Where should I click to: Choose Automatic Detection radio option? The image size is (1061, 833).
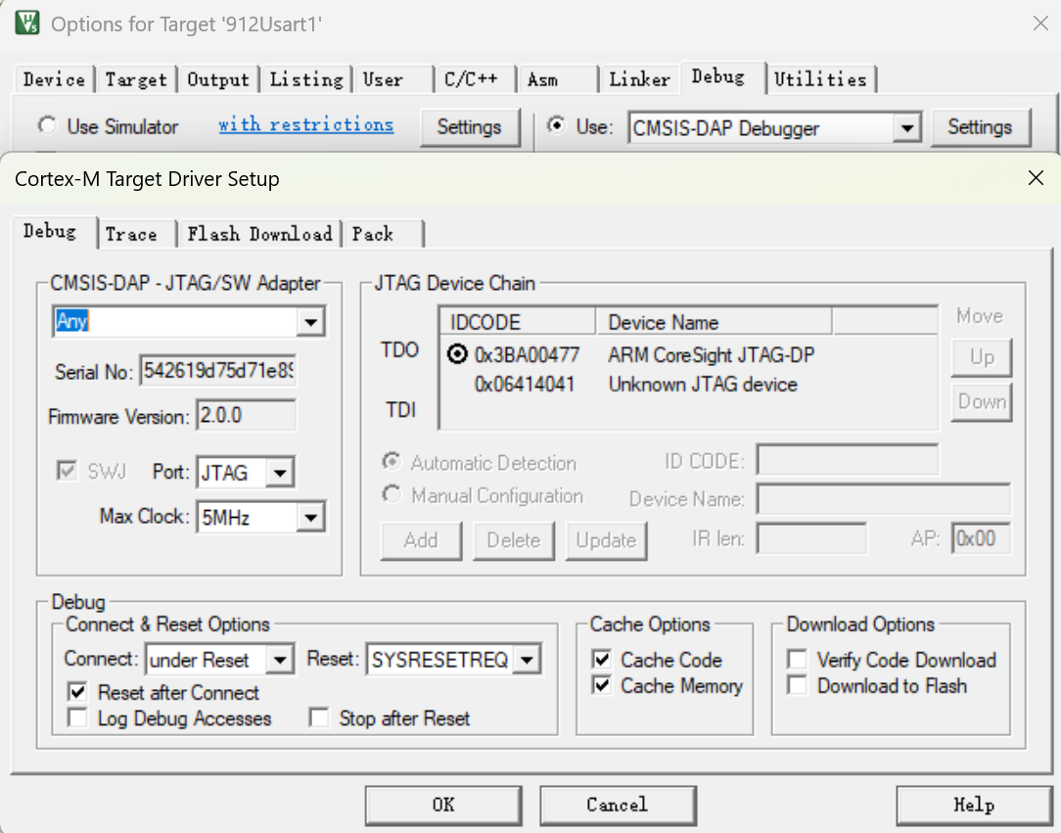(392, 461)
